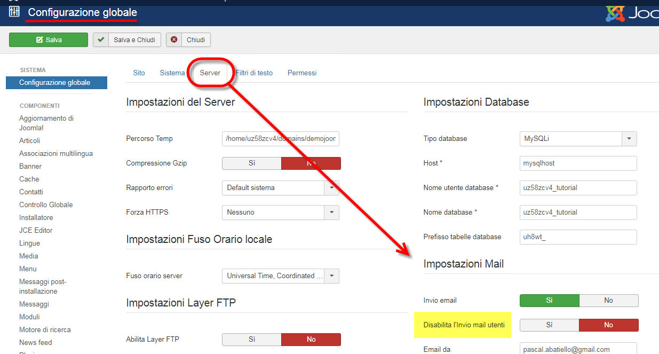Click the Configurazione globale header icon

[x=14, y=12]
